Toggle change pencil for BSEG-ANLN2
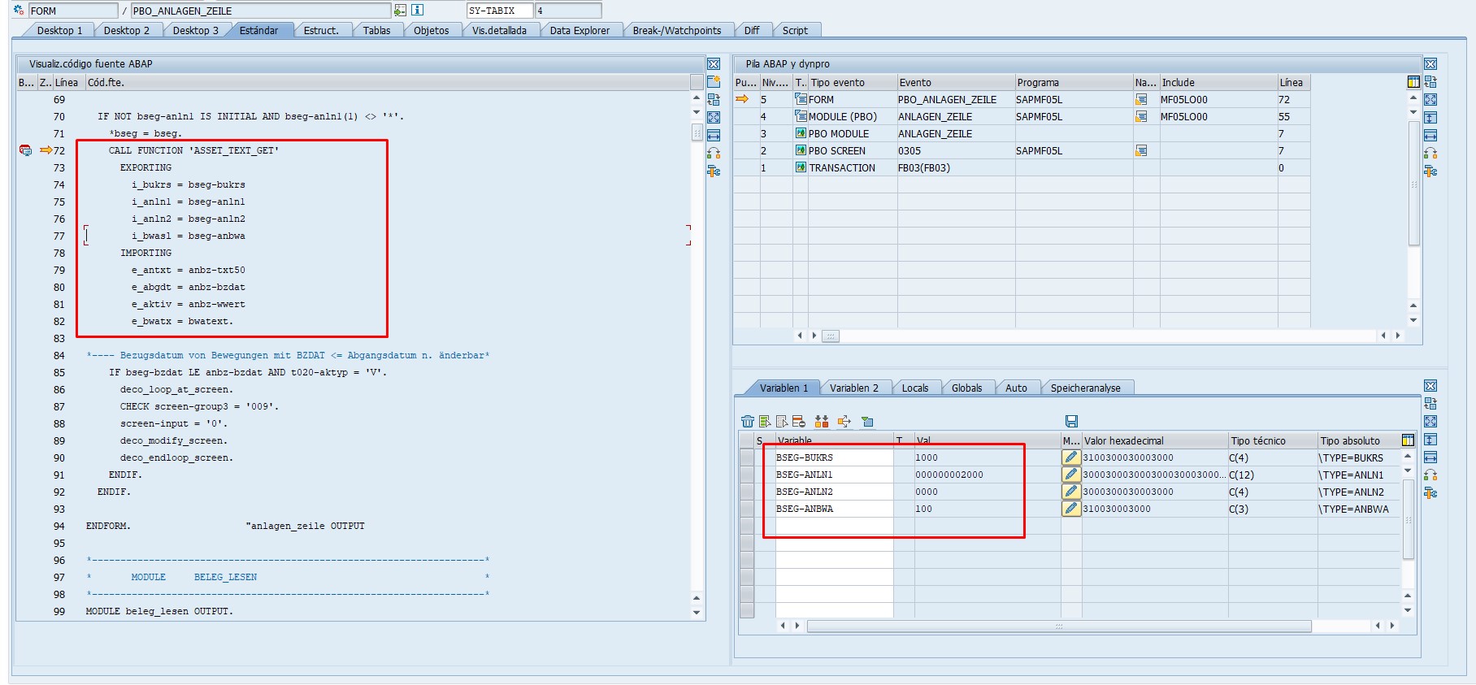This screenshot has width=1476, height=685. pos(1071,492)
